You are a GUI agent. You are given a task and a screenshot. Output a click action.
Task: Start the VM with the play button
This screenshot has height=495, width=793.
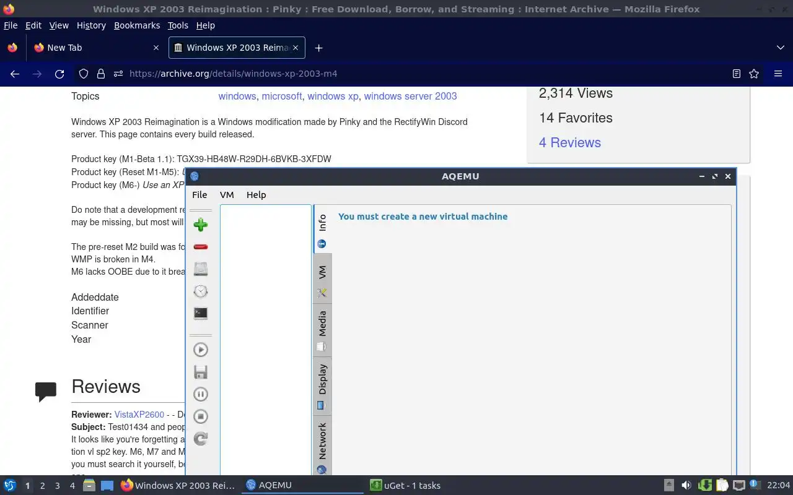click(200, 350)
